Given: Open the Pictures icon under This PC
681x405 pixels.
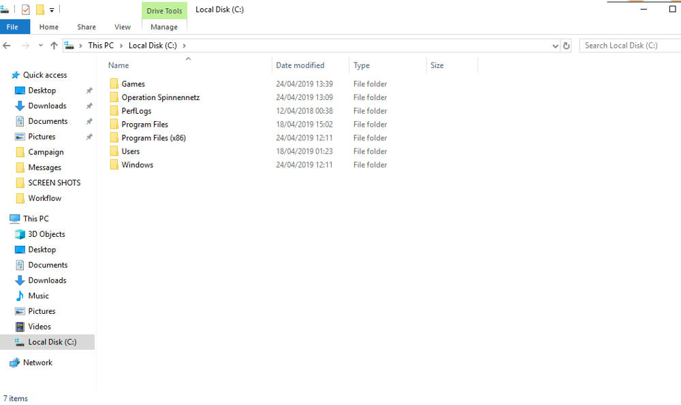Looking at the screenshot, I should pyautogui.click(x=20, y=311).
